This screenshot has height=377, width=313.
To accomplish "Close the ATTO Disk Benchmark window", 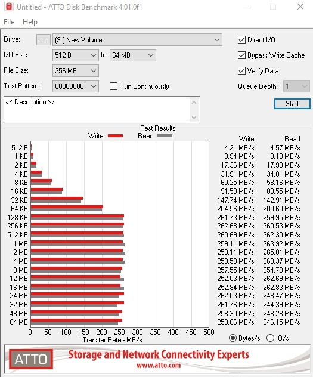I will click(300, 7).
